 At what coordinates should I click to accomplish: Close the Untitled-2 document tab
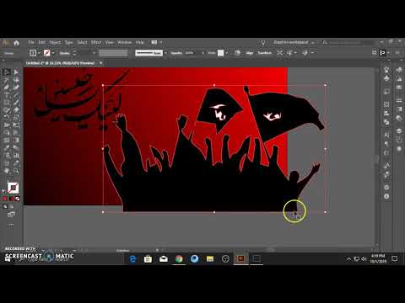[101, 63]
